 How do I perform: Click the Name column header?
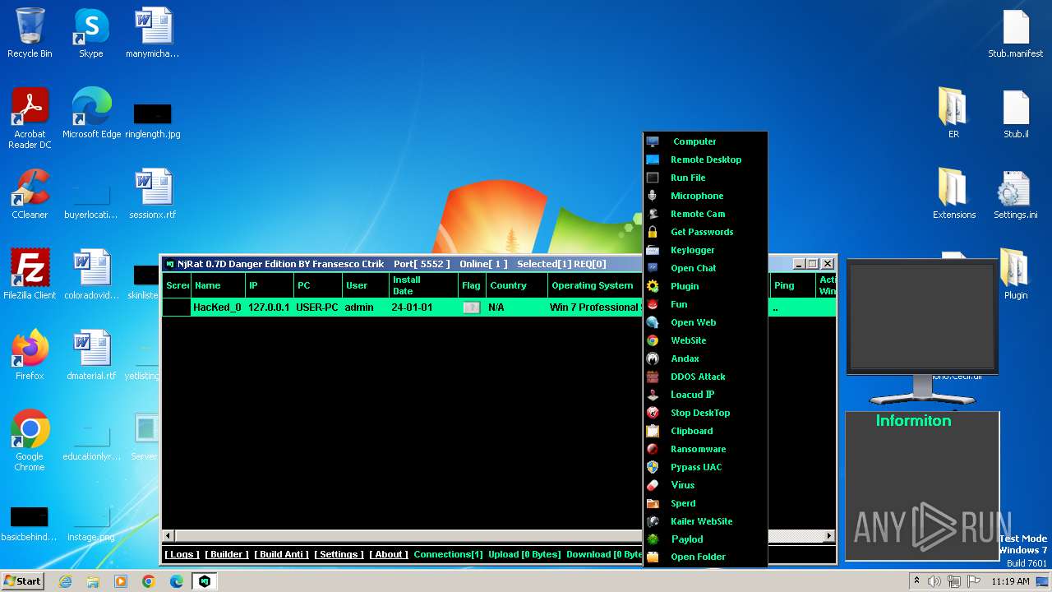218,285
